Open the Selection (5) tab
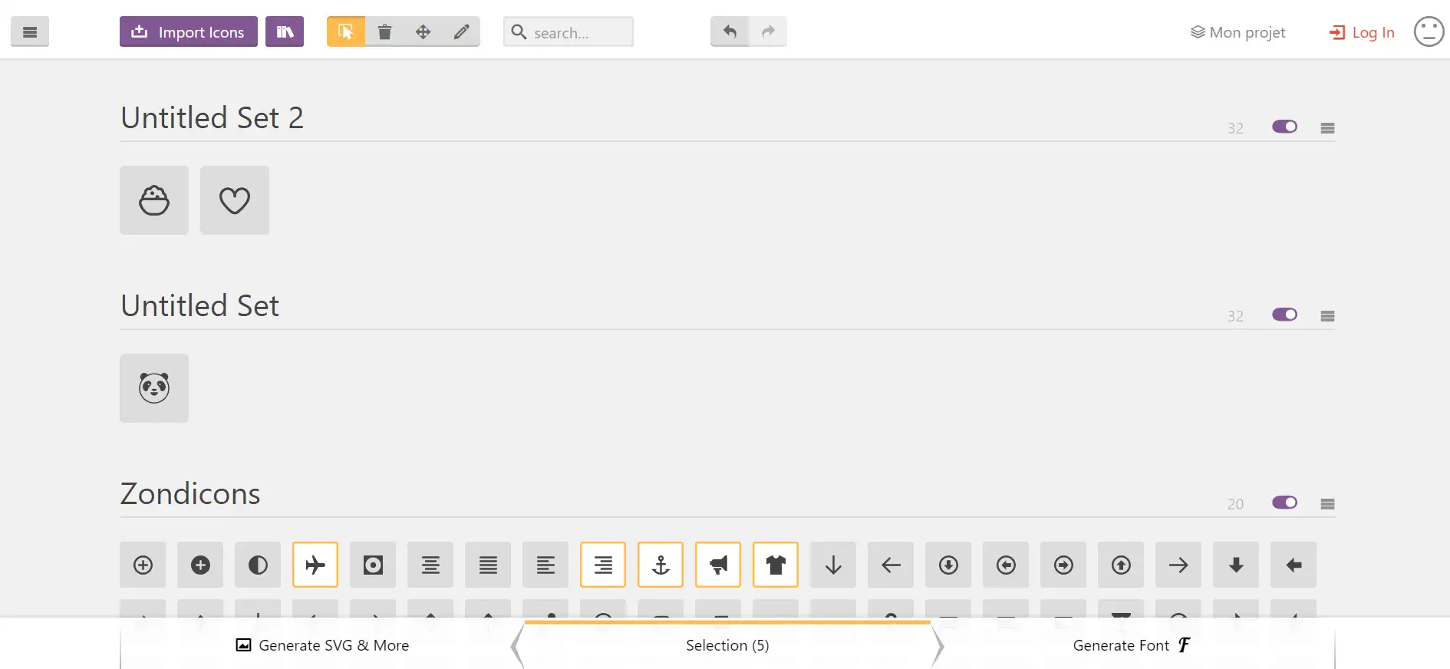Screen dimensions: 1450x669 727,646
